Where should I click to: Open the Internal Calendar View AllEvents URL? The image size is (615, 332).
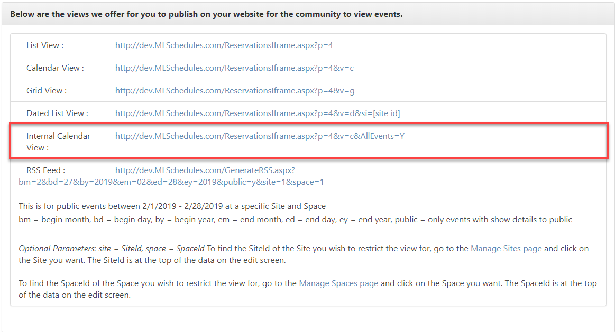click(x=260, y=136)
